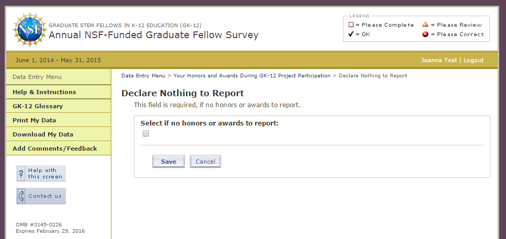
Task: Click the Please Complete square legend icon
Action: 351,25
